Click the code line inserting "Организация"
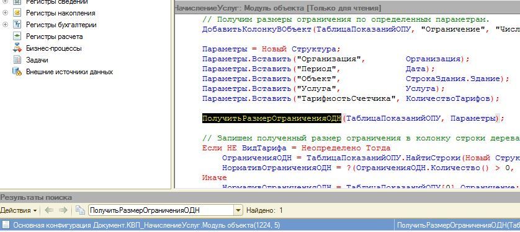Screen dimensions: 520x232 pos(336,59)
